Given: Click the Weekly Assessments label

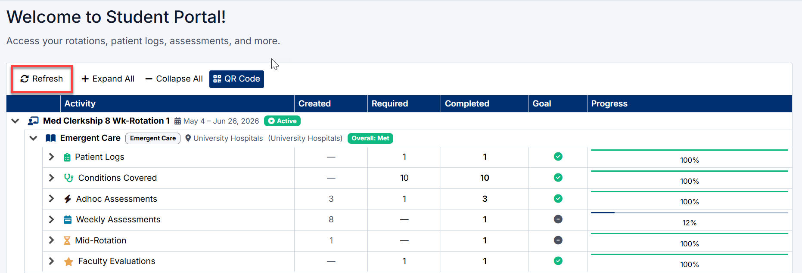Looking at the screenshot, I should 118,219.
